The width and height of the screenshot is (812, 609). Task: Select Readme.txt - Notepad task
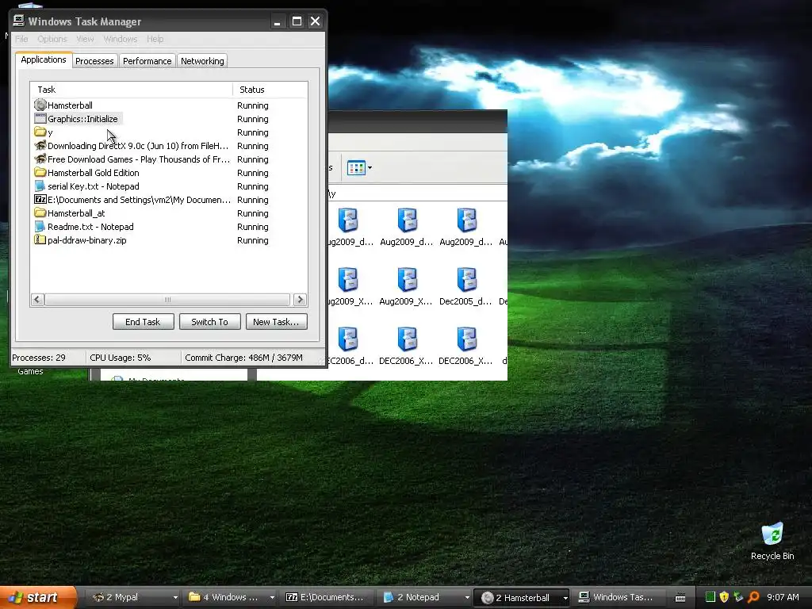(168, 226)
